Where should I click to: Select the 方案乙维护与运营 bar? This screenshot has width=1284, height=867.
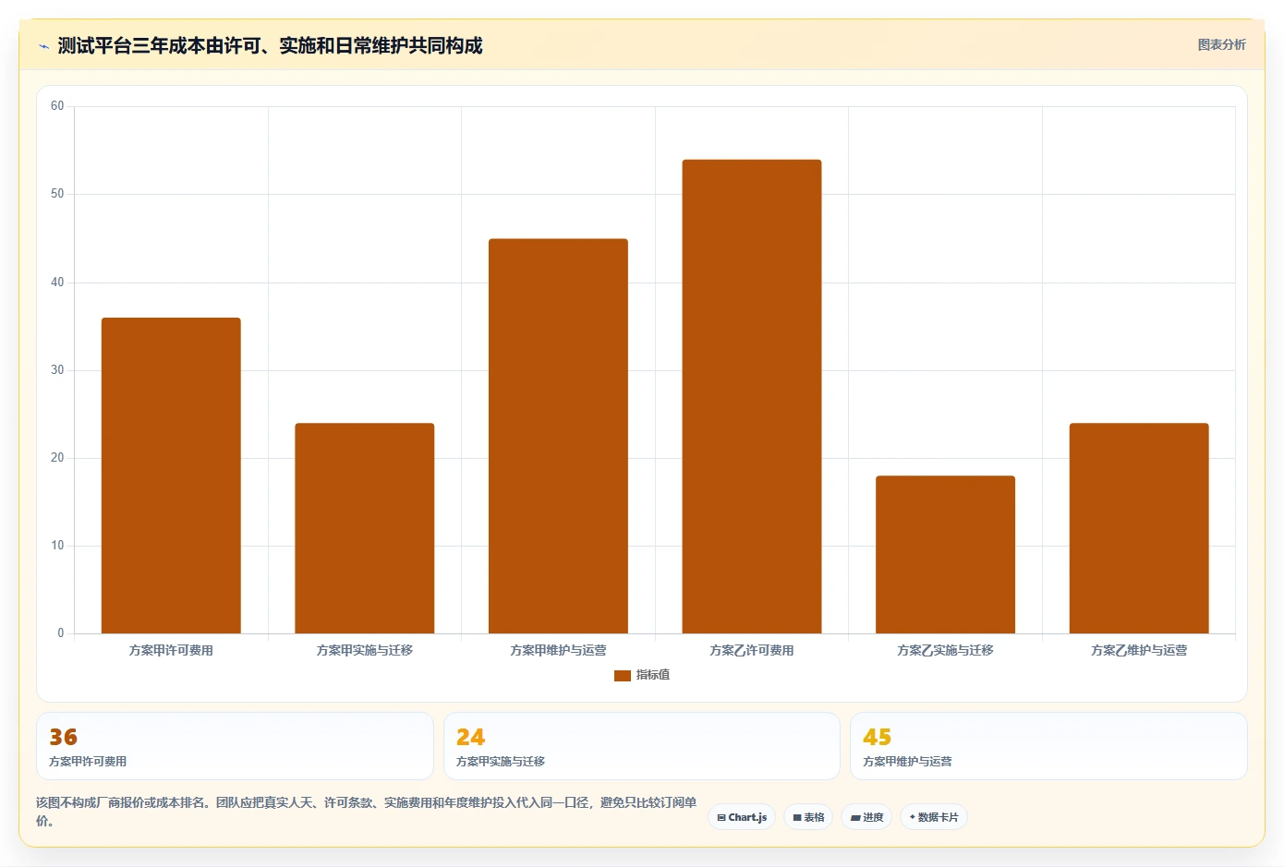(x=1139, y=528)
